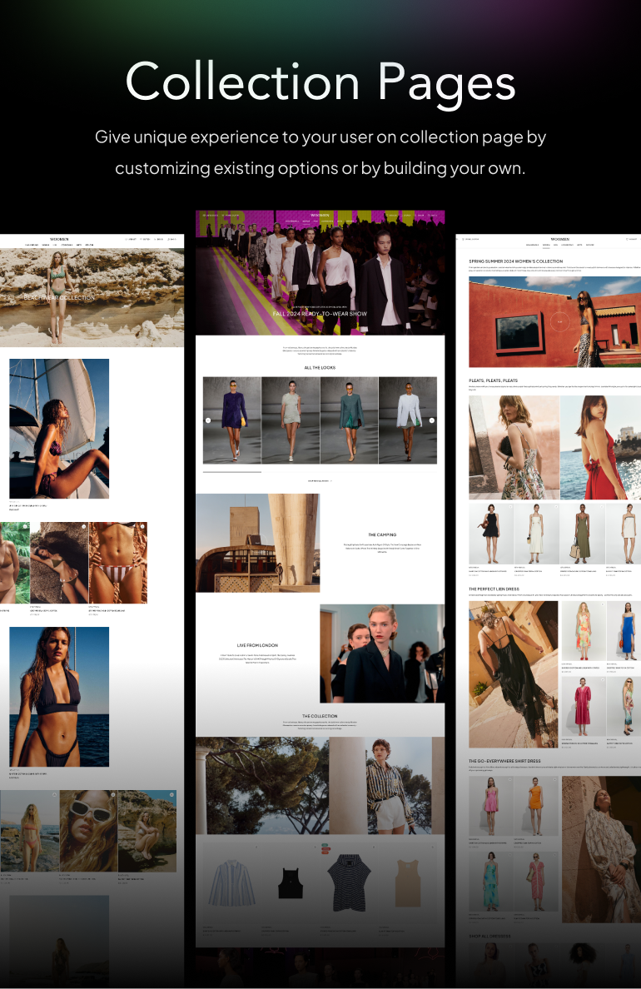
Task: Click the wishlist icon on the striped bikini product
Action: pyautogui.click(x=142, y=526)
